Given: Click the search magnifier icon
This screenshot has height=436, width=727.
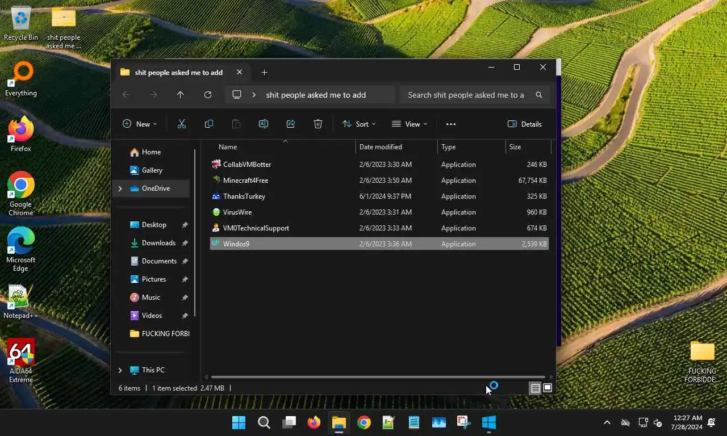Looking at the screenshot, I should pyautogui.click(x=539, y=95).
